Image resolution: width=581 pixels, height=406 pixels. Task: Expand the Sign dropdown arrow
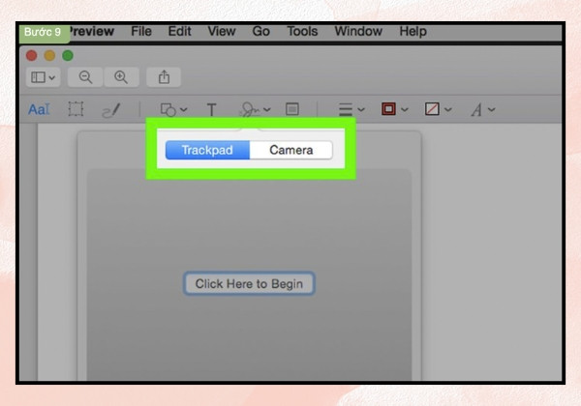pyautogui.click(x=267, y=109)
